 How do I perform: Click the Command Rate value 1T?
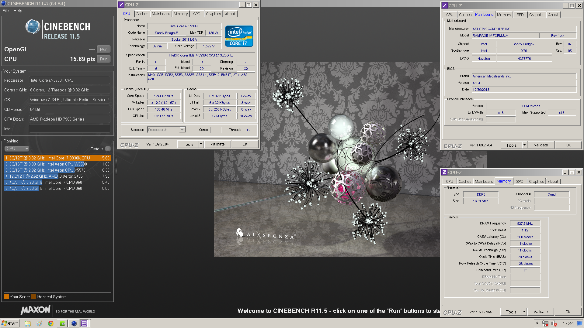point(525,270)
